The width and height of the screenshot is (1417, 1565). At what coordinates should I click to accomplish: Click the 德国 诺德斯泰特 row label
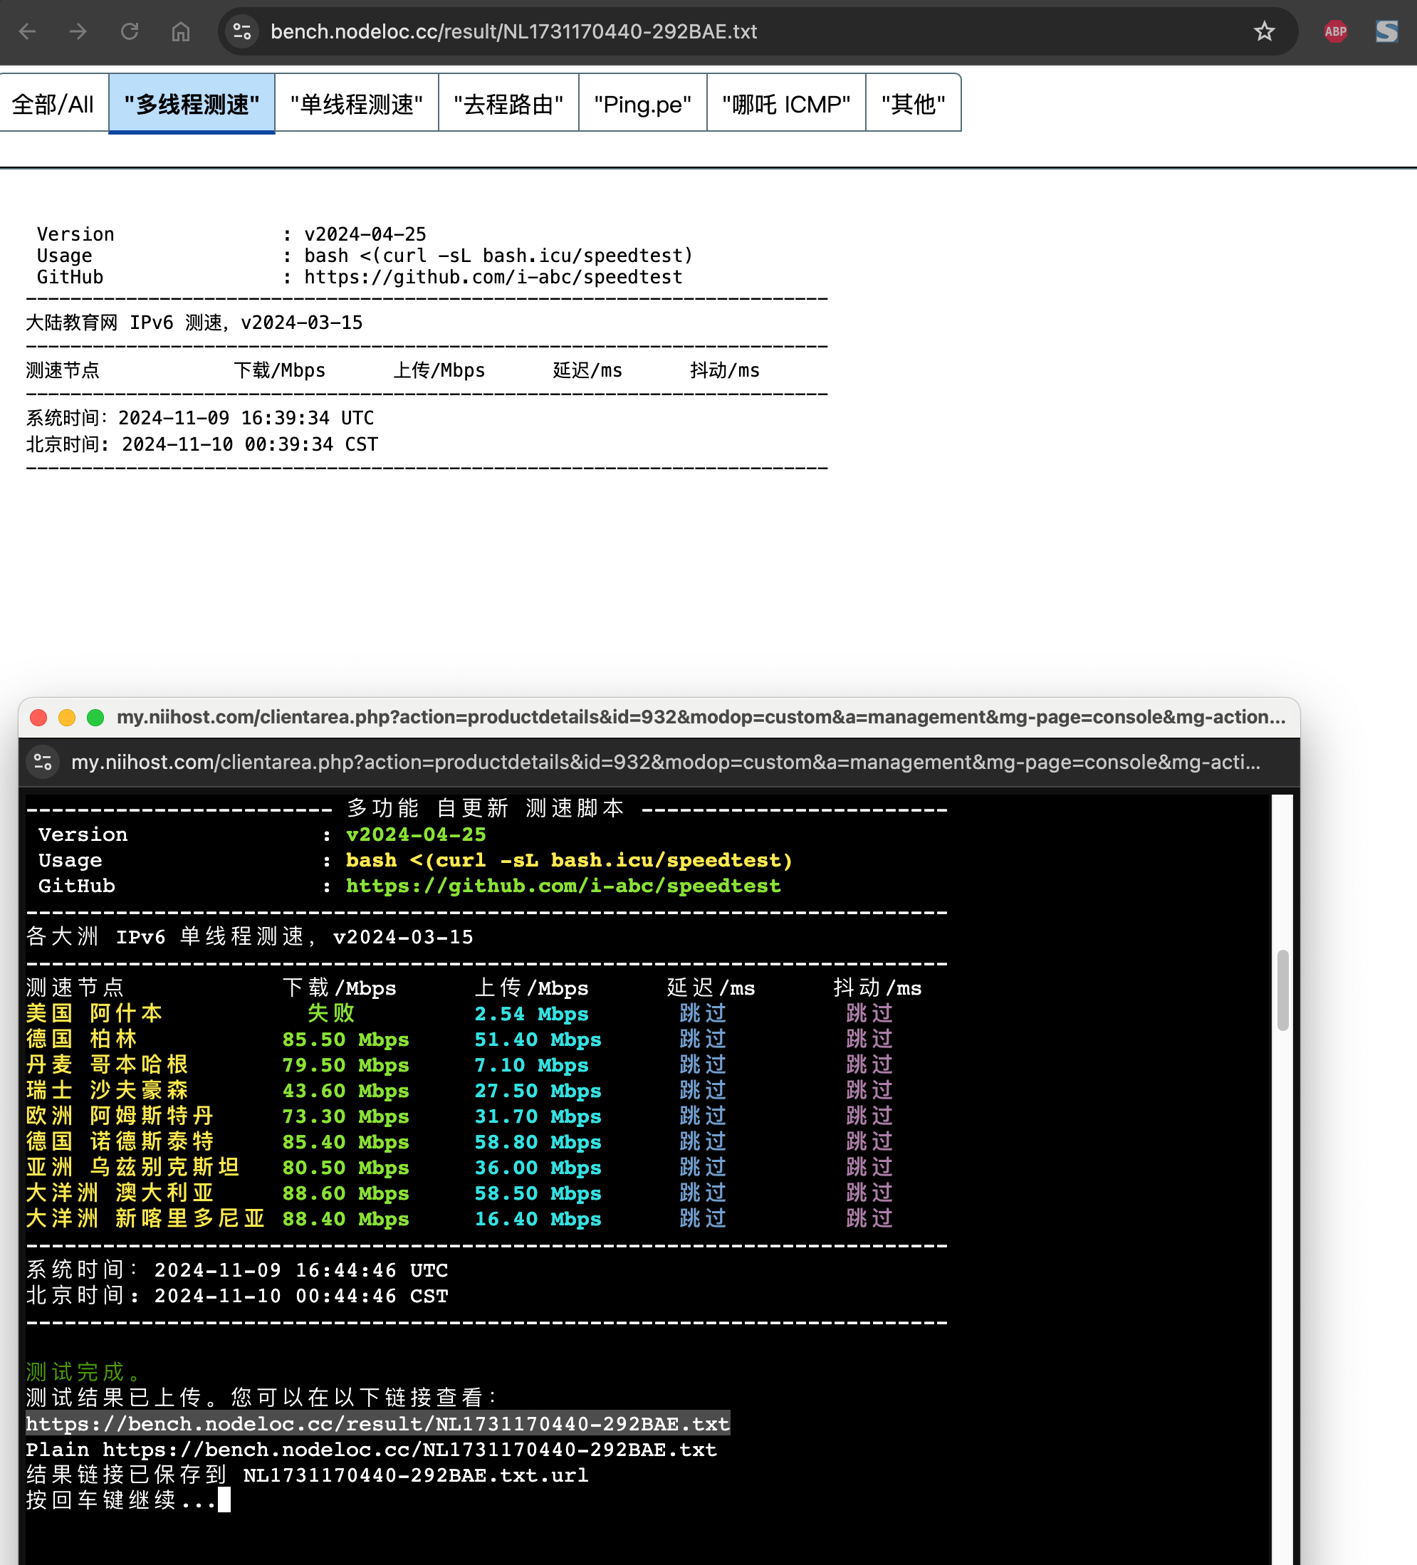tap(120, 1141)
